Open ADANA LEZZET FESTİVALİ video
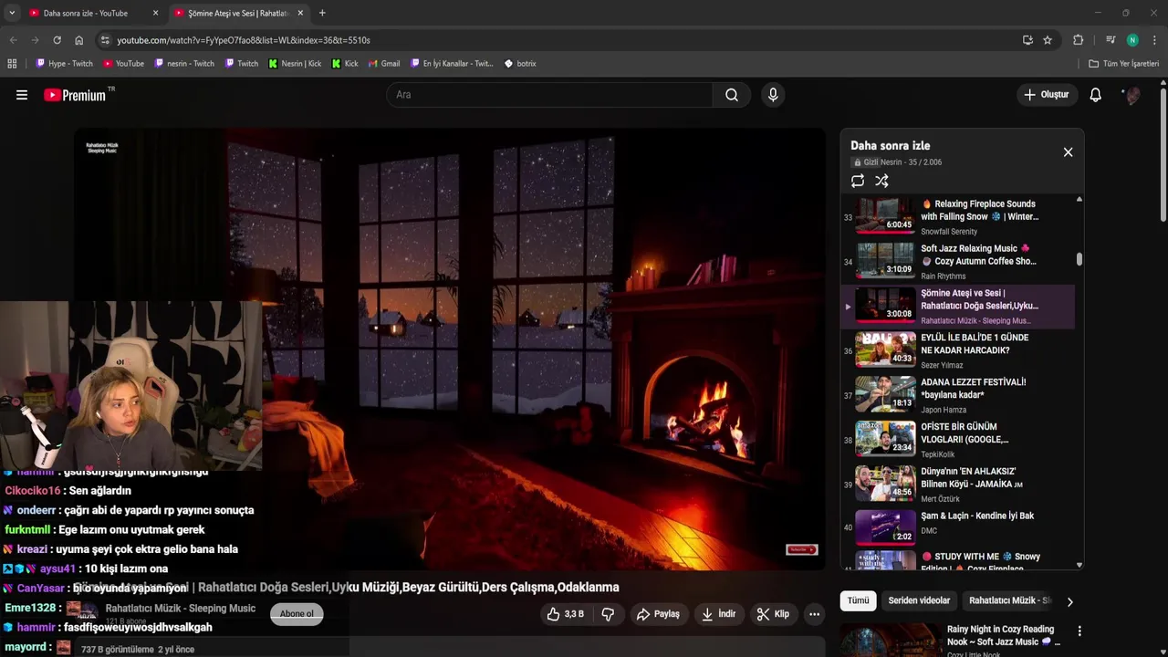 click(x=958, y=395)
